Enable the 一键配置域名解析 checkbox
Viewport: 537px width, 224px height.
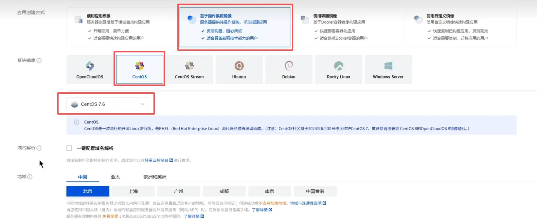click(x=69, y=148)
